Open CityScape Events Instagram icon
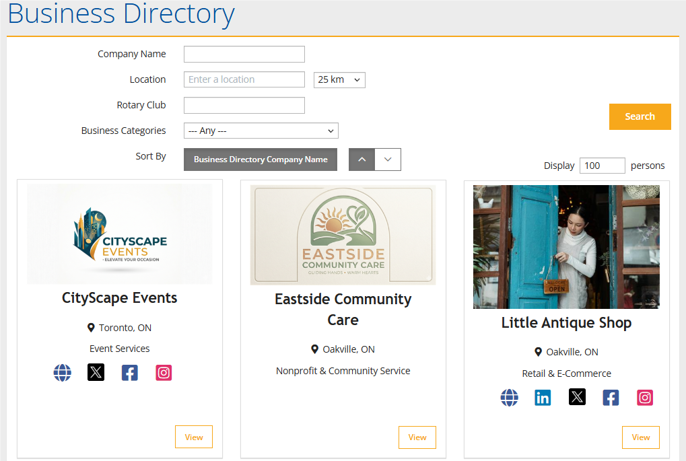This screenshot has width=686, height=461. 164,373
